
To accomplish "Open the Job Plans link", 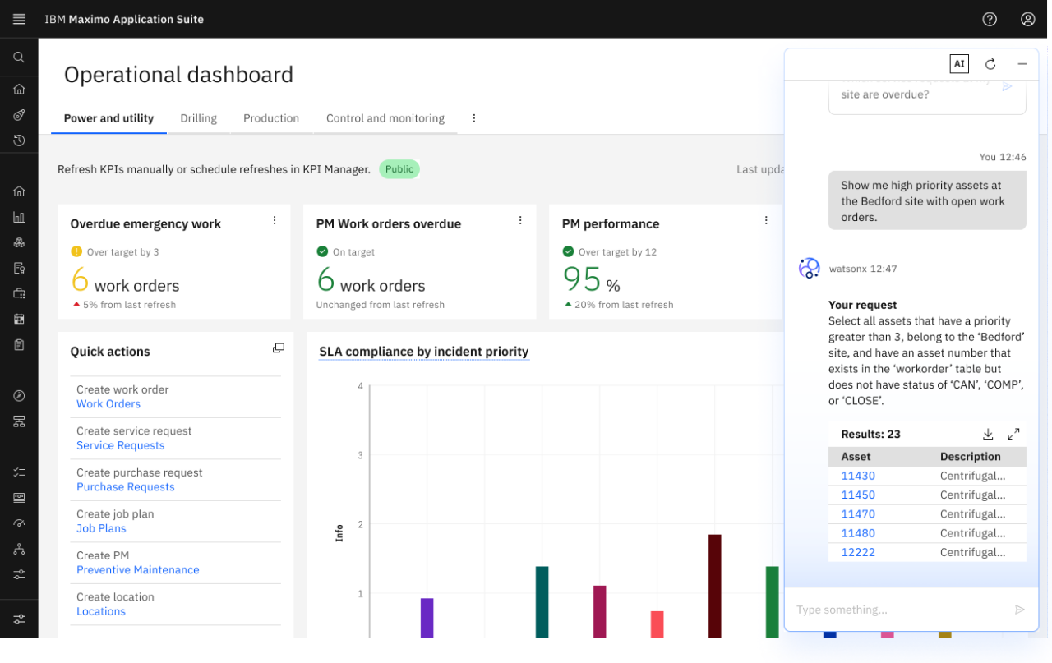I will (x=101, y=528).
